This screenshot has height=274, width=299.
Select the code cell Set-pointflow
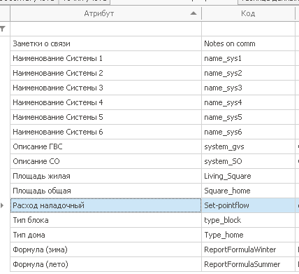248,205
